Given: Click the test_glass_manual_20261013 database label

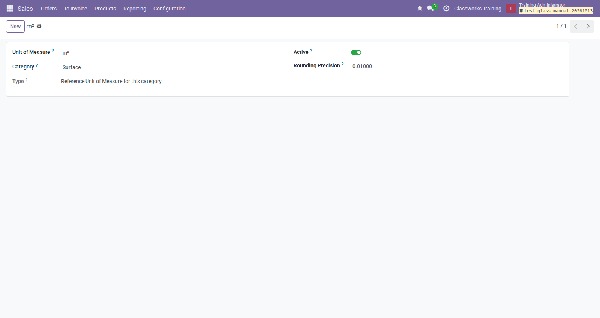Looking at the screenshot, I should click(556, 11).
